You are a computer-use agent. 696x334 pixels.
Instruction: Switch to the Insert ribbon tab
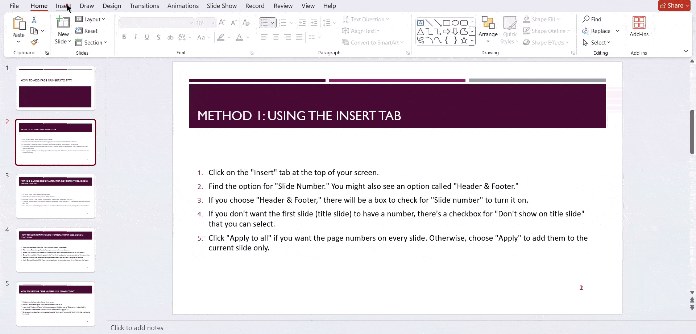(63, 6)
